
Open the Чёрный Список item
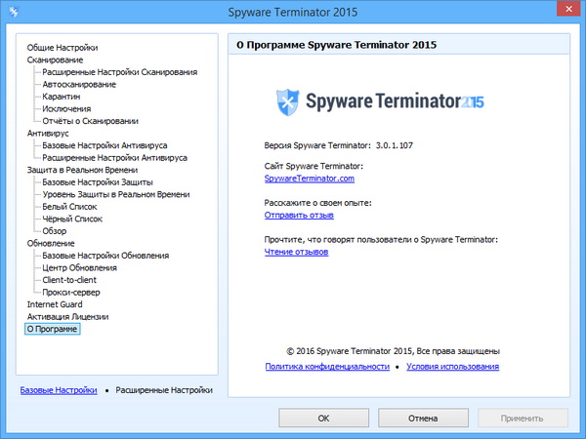coord(72,219)
